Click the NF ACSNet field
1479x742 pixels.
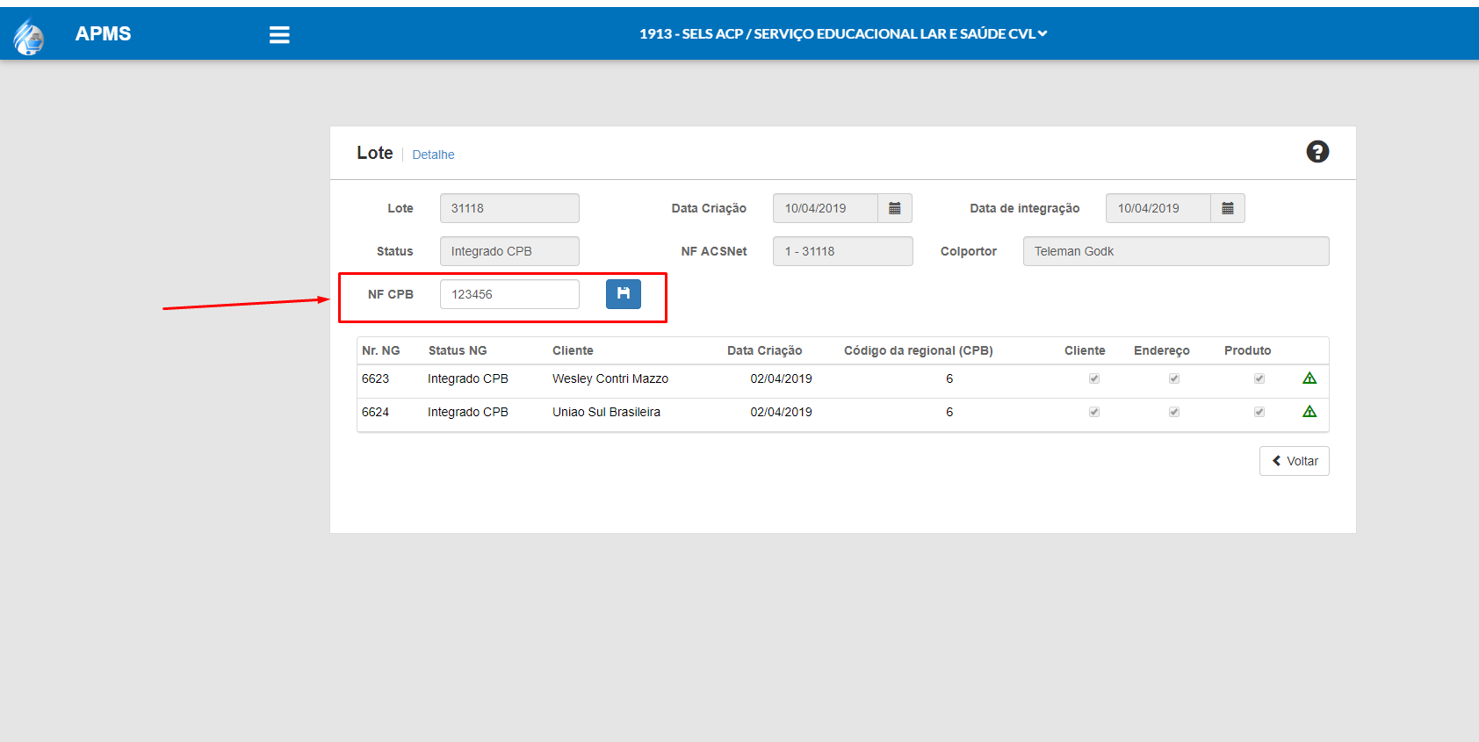843,251
